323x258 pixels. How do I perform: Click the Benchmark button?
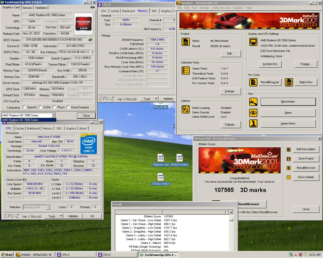point(288,102)
